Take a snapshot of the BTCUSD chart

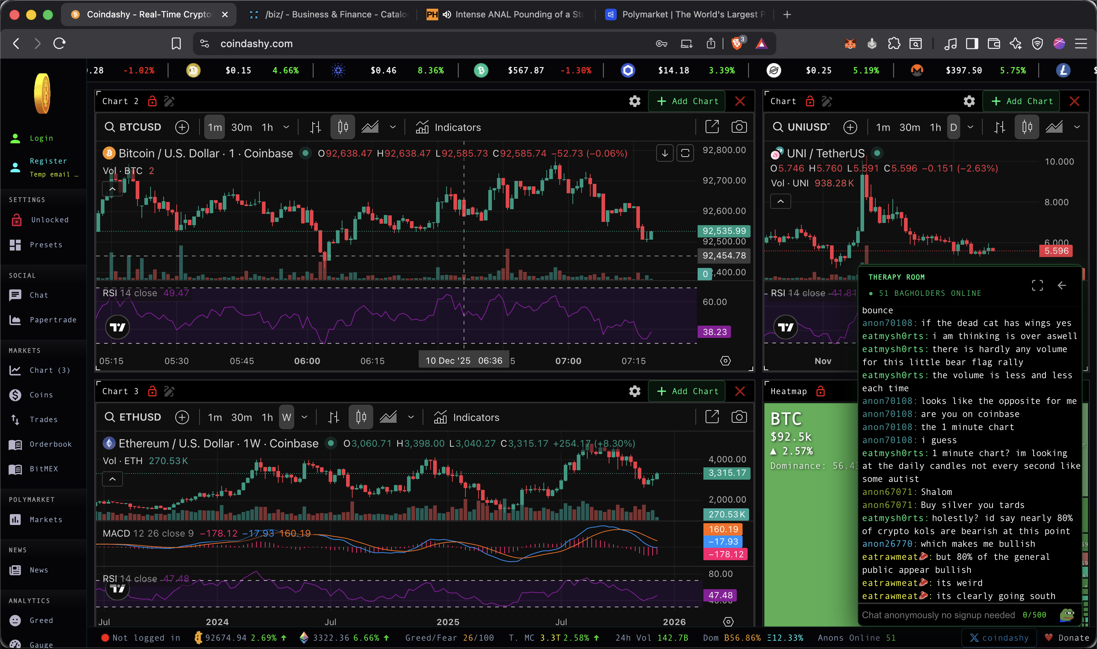pos(739,127)
